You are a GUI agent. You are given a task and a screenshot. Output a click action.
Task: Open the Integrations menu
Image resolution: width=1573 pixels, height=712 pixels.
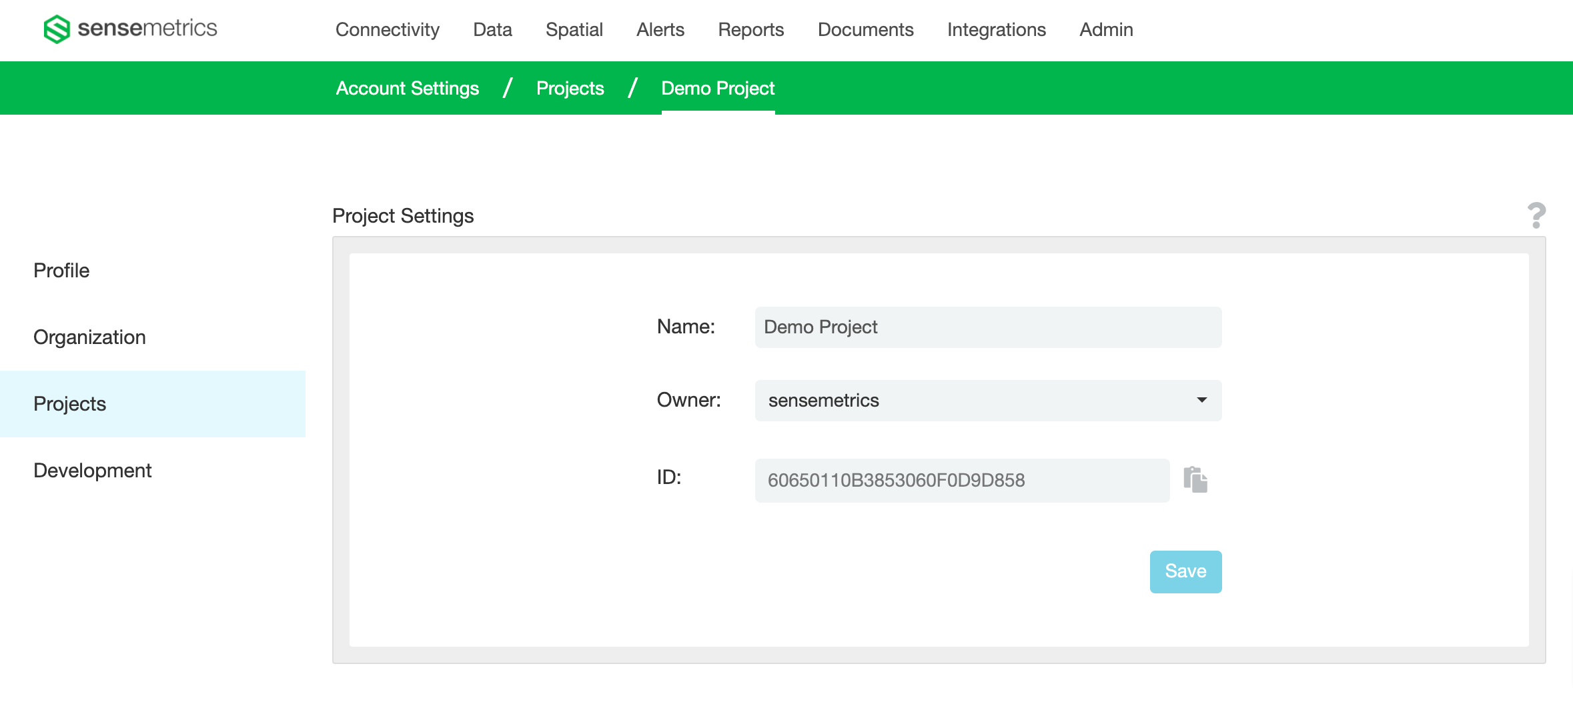pos(996,30)
